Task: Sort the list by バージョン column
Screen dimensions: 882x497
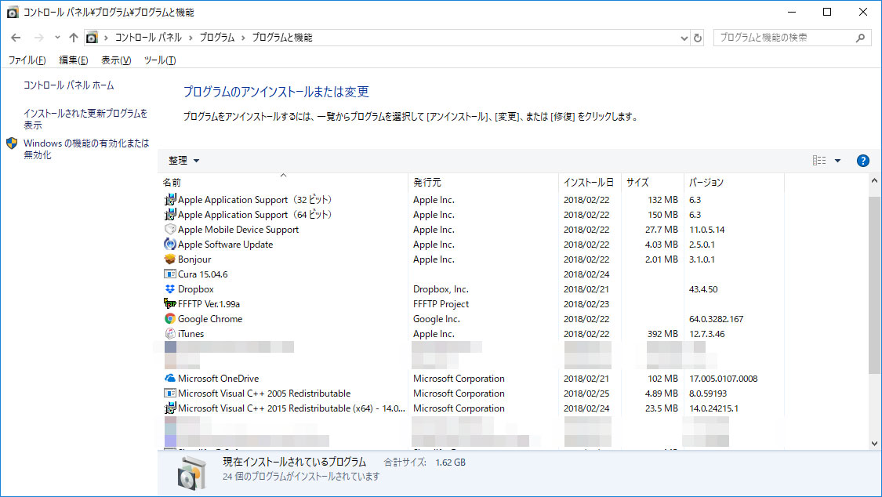Action: tap(734, 182)
